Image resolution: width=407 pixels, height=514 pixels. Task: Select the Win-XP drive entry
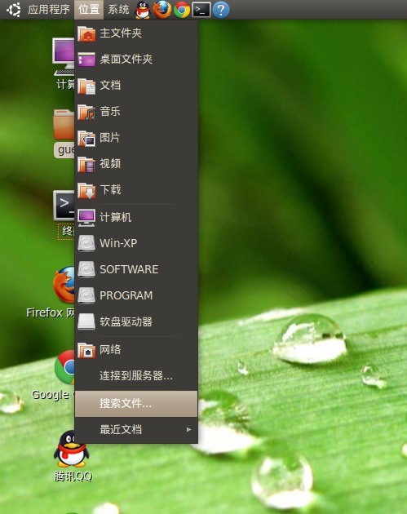[136, 243]
